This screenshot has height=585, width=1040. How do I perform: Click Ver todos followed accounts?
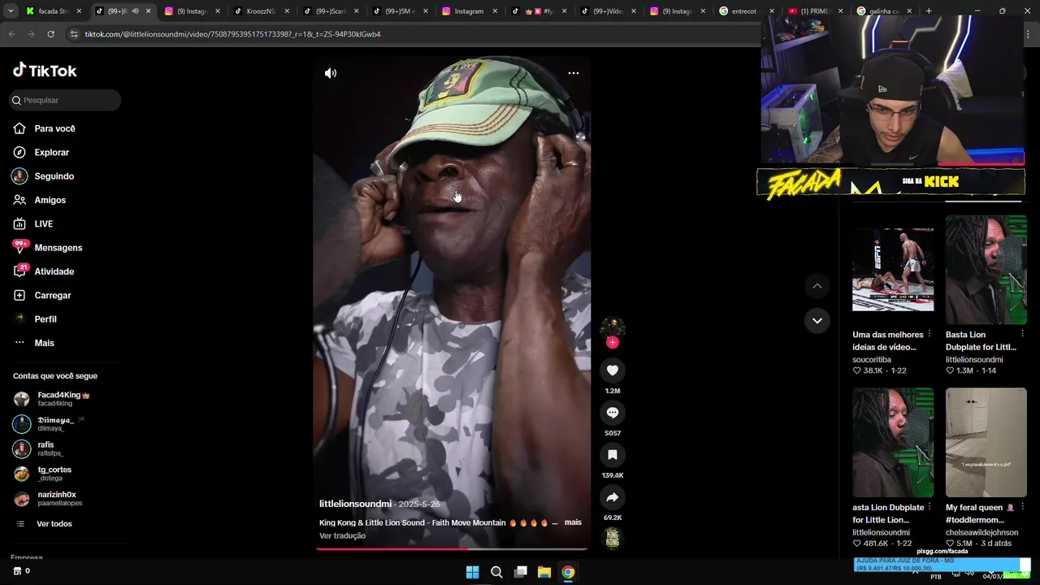click(x=54, y=524)
